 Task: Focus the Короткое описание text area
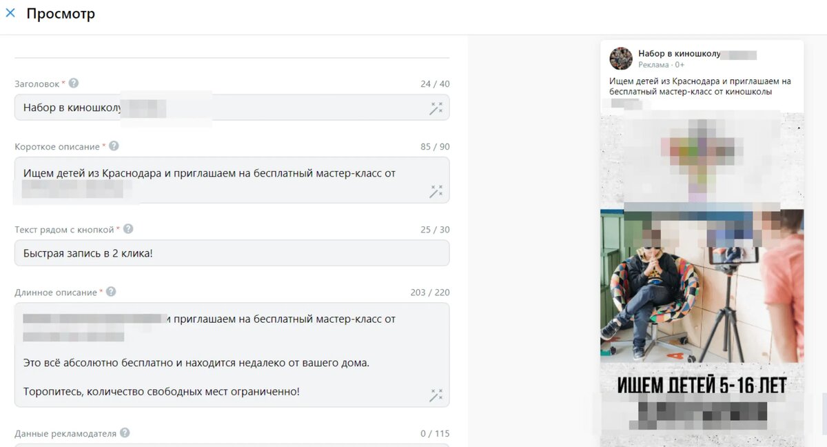click(232, 180)
